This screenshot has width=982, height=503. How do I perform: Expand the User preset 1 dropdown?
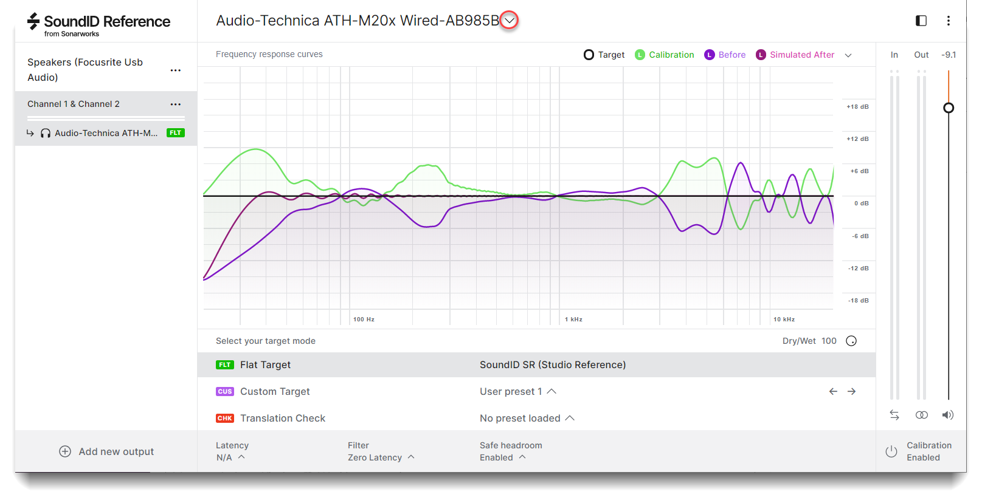(518, 392)
